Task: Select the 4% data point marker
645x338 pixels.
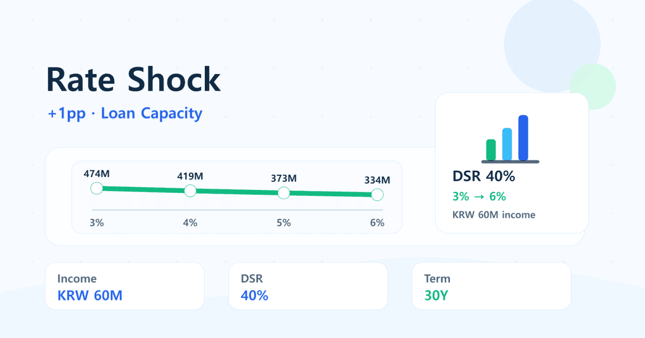Action: tap(190, 190)
